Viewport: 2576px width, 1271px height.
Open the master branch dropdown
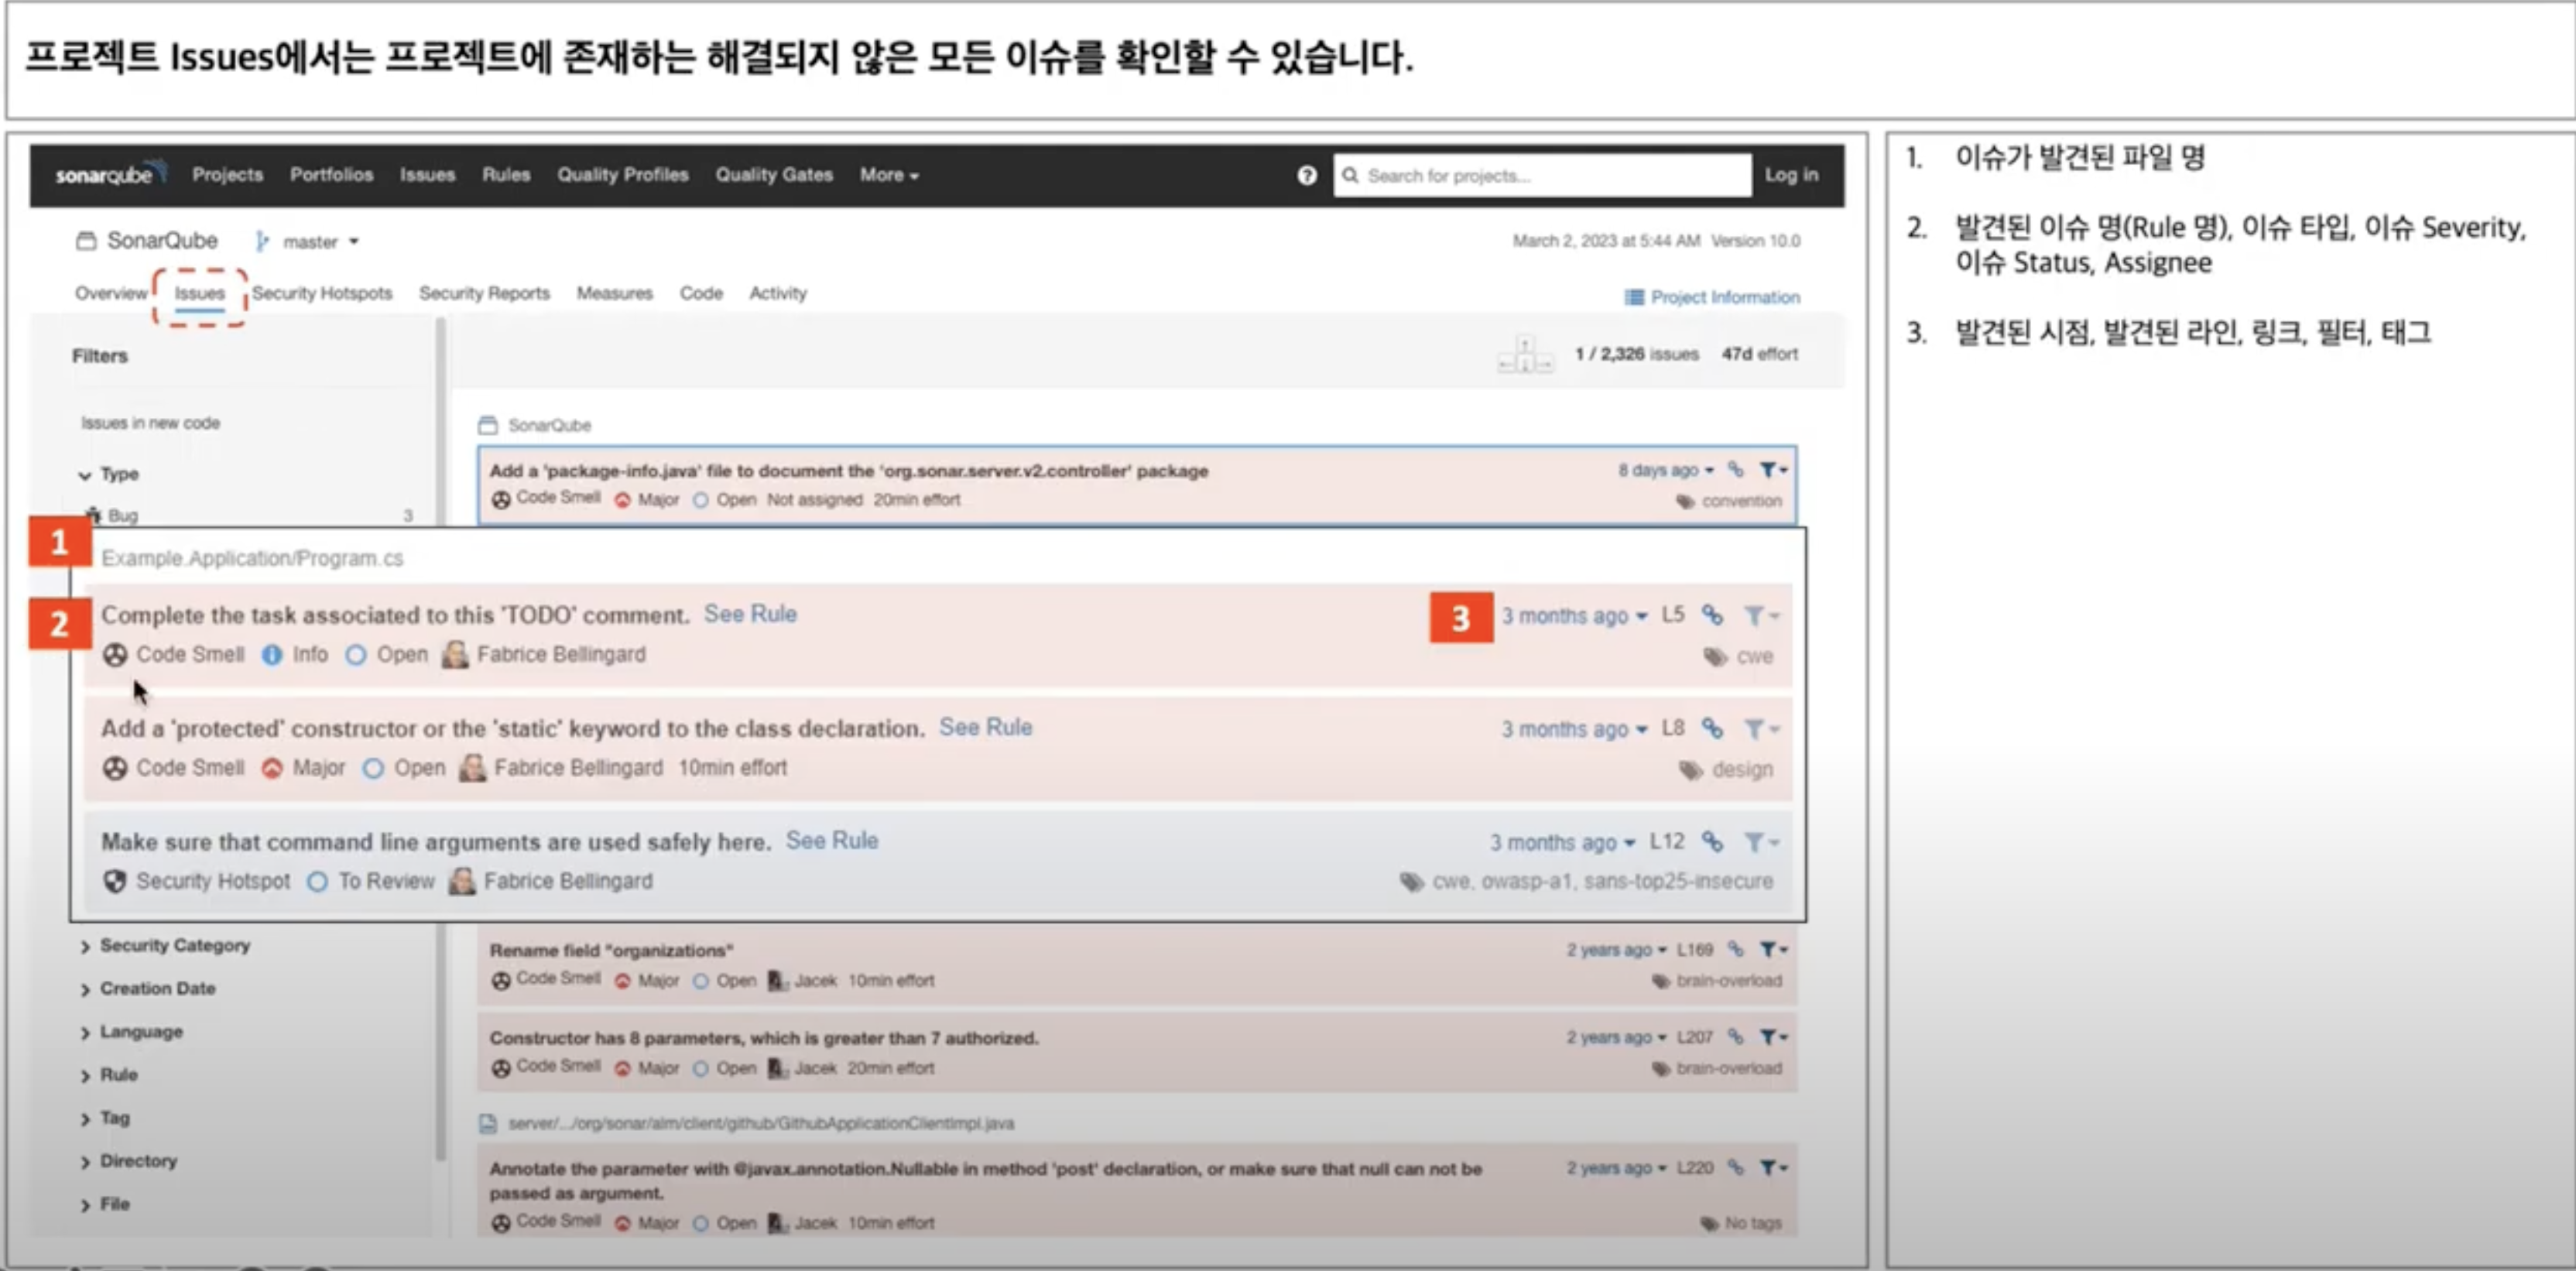(318, 242)
